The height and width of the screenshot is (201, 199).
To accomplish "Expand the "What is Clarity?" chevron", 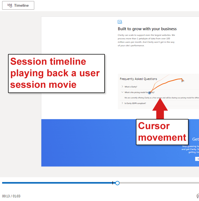I will (x=122, y=87).
